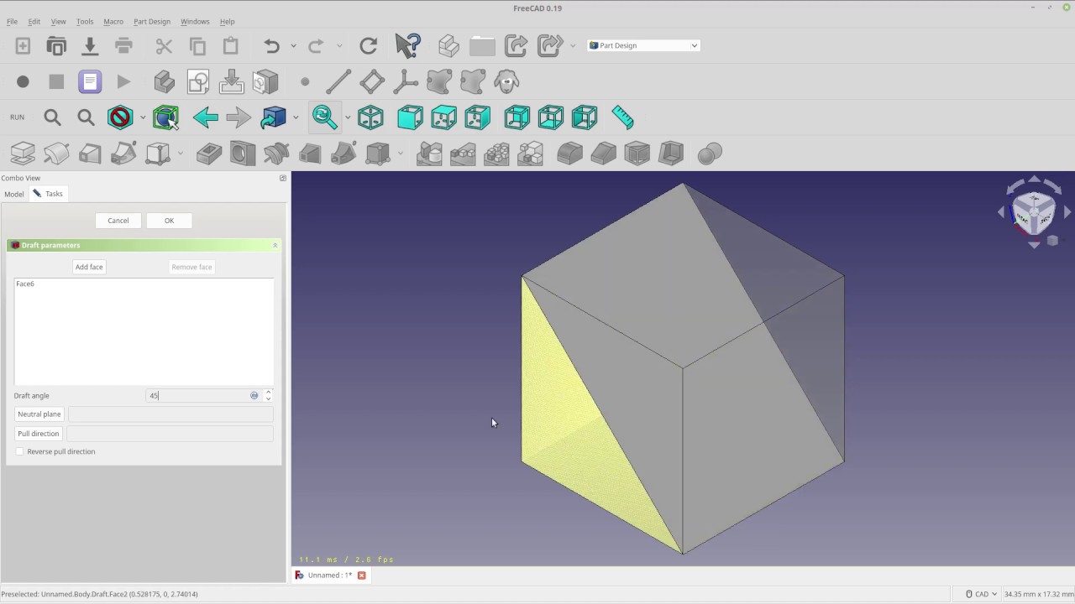Open the draw style no-entry icon
Viewport: 1075px width, 604px height.
click(120, 117)
